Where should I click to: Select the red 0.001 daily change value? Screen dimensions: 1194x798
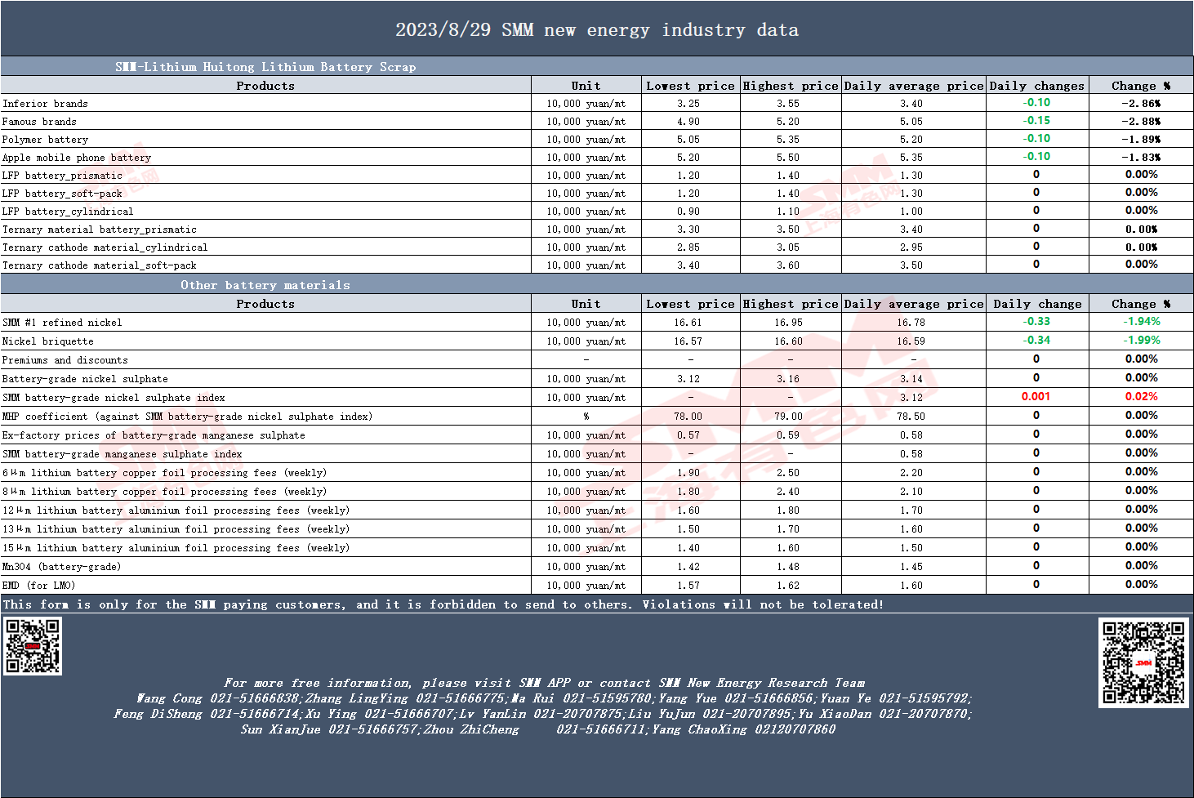coord(1036,396)
